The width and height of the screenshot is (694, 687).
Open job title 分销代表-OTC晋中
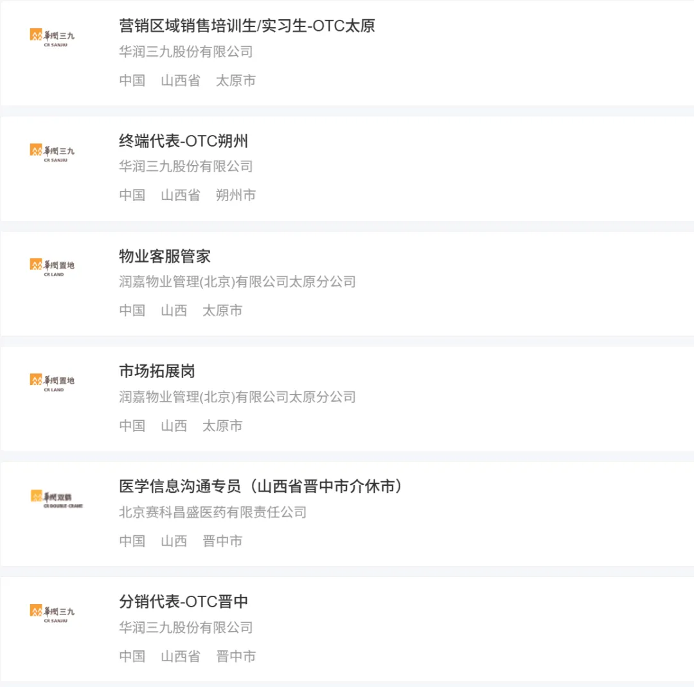click(183, 601)
